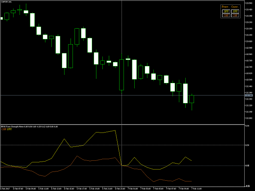
Task: Click the Prev. column header label
Action: [226, 7]
